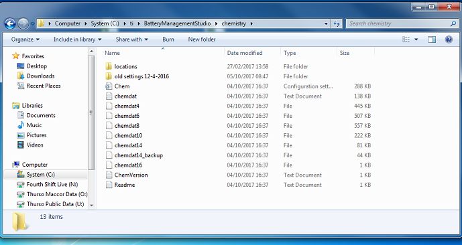The image size is (462, 245).
Task: Create a New folder
Action: coord(202,39)
